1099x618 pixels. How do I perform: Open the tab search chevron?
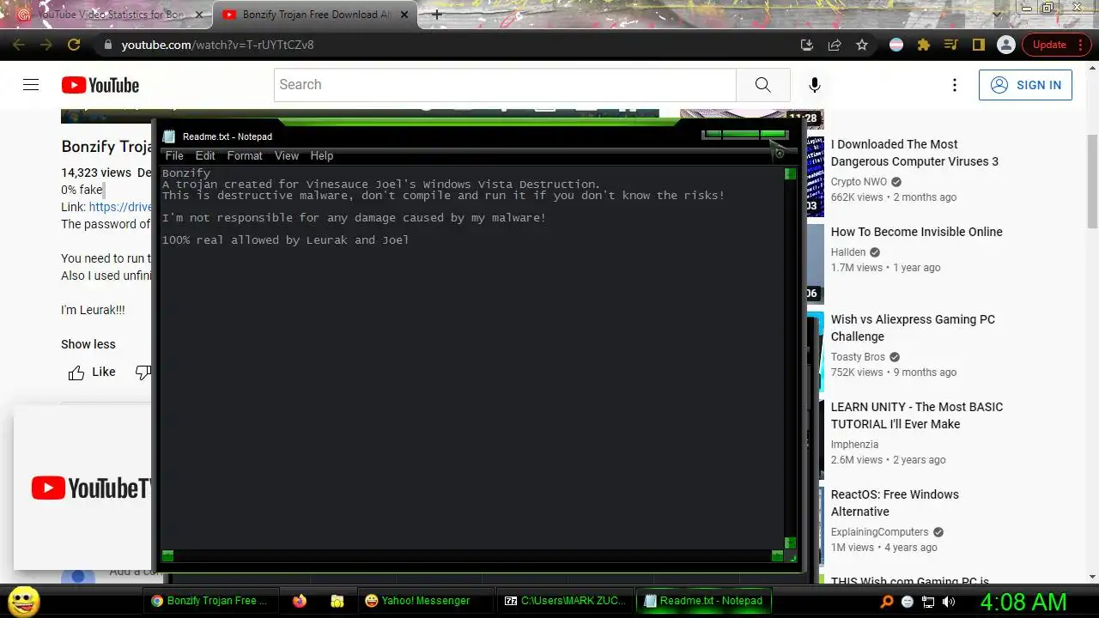pos(997,15)
